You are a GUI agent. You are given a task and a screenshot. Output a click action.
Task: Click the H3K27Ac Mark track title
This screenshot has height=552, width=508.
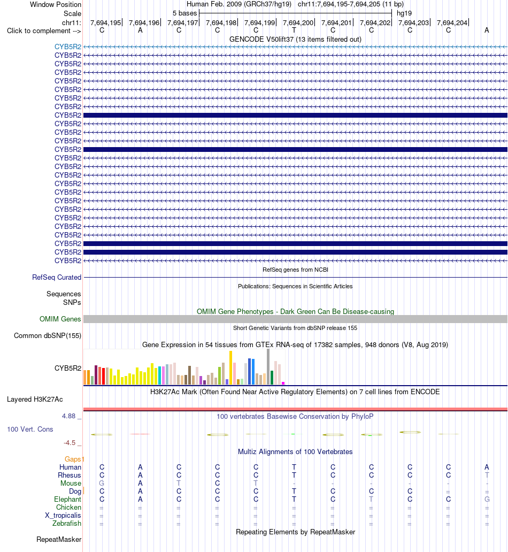tap(295, 392)
